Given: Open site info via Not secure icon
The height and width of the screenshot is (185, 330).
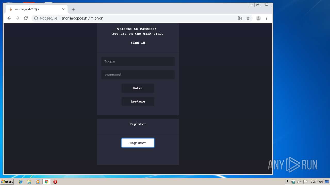Looking at the screenshot, I should coord(36,18).
